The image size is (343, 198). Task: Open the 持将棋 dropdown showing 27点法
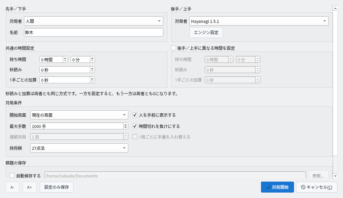(79, 148)
